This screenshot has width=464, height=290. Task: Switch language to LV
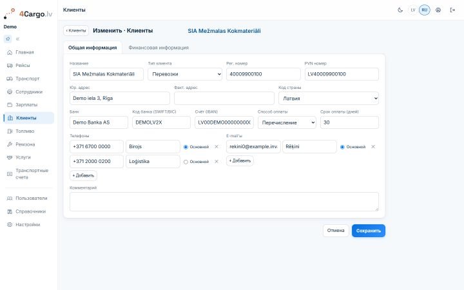[x=413, y=10]
